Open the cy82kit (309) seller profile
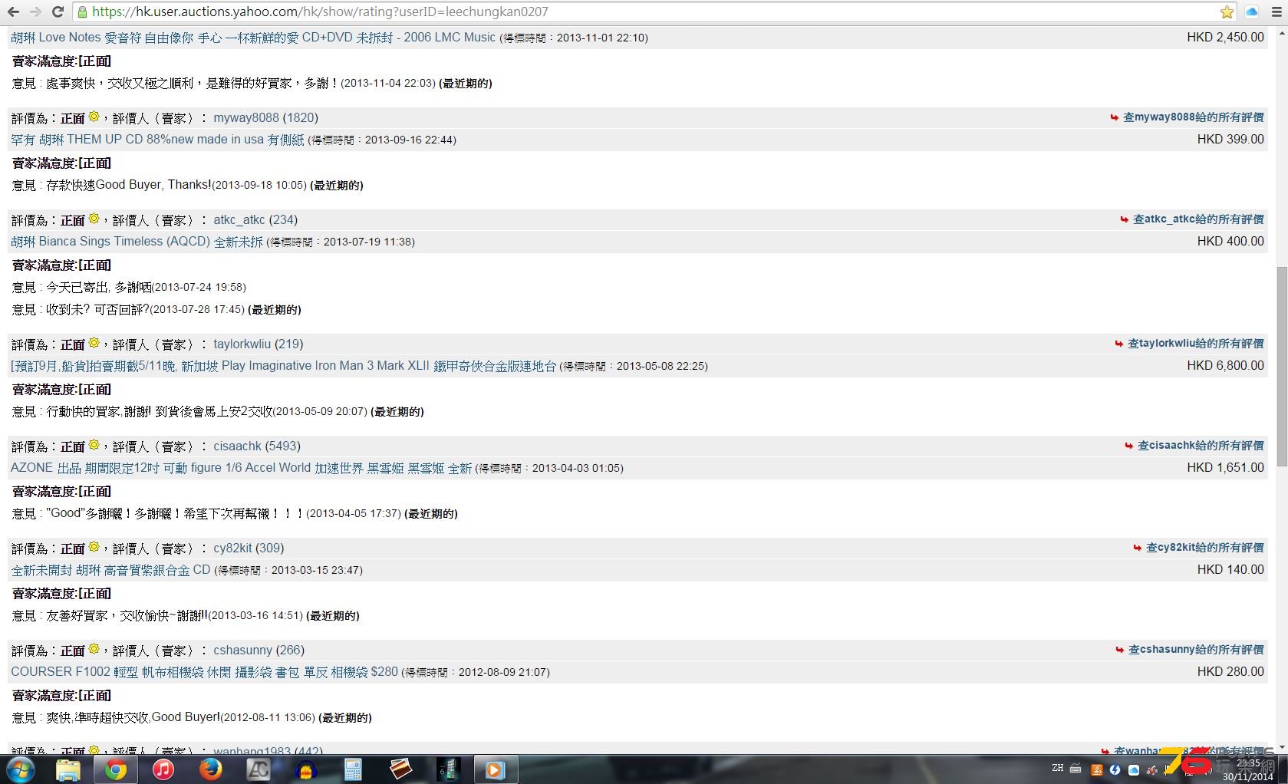1288x784 pixels. click(x=249, y=548)
